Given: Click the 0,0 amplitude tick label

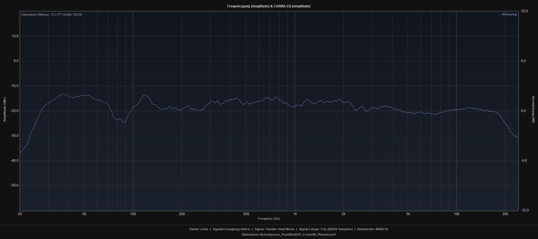Looking at the screenshot, I should click(16, 61).
